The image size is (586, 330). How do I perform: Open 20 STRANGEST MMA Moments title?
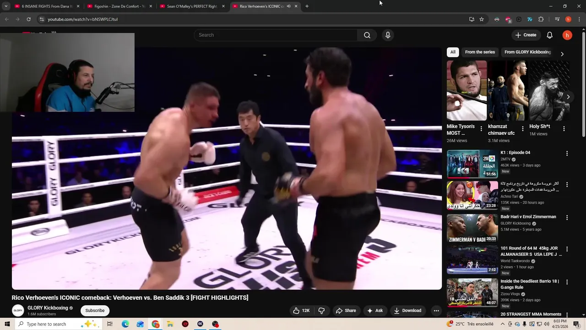[531, 314]
